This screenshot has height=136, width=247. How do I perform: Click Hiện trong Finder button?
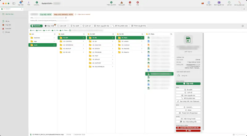click(x=188, y=119)
